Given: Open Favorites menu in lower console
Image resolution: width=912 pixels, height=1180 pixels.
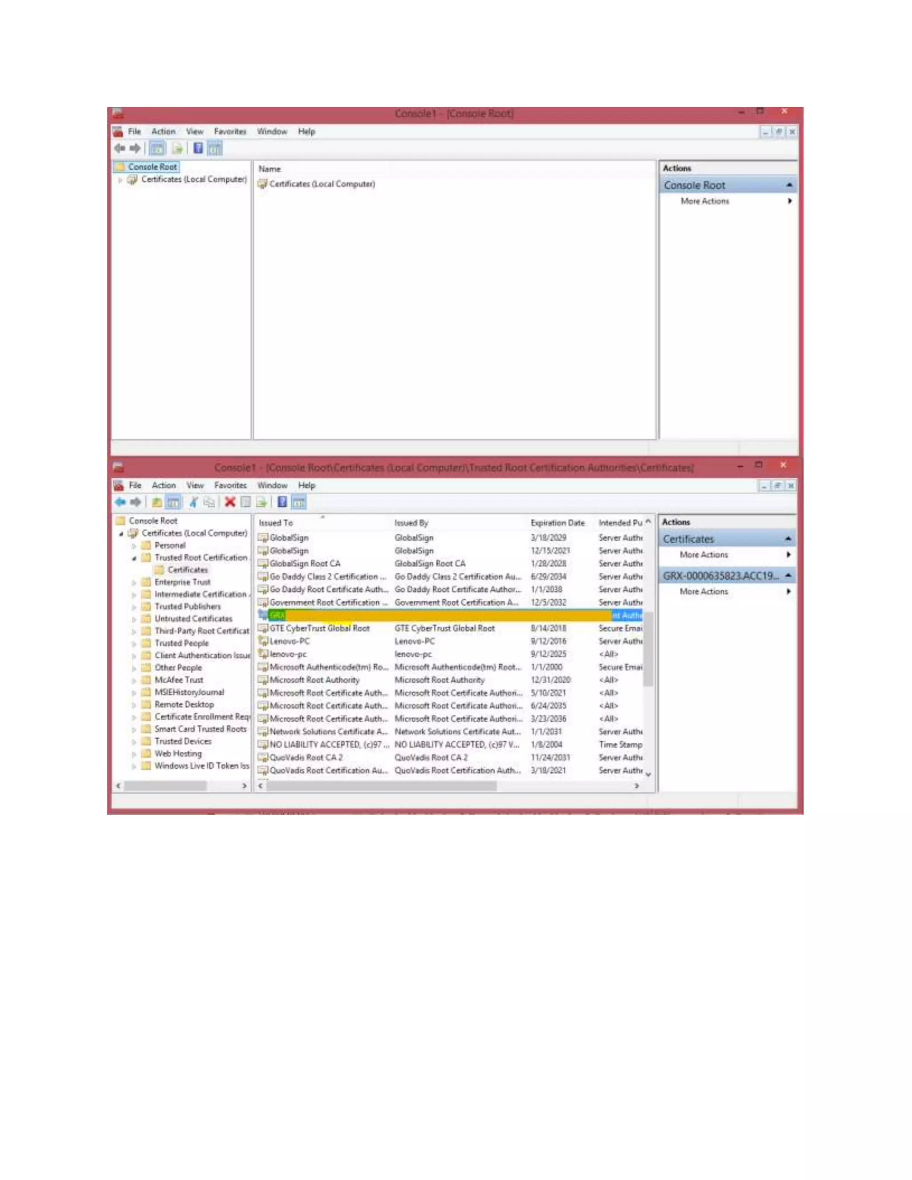Looking at the screenshot, I should tap(230, 485).
